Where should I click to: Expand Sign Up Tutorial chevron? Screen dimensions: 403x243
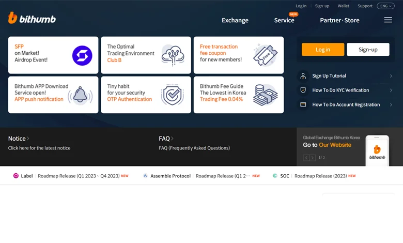pyautogui.click(x=391, y=76)
